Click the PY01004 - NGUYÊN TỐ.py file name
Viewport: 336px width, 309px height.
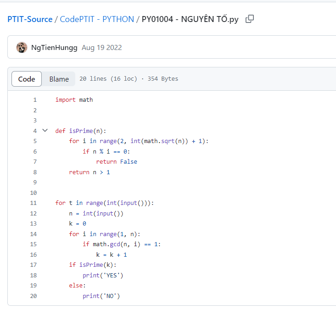pos(190,19)
